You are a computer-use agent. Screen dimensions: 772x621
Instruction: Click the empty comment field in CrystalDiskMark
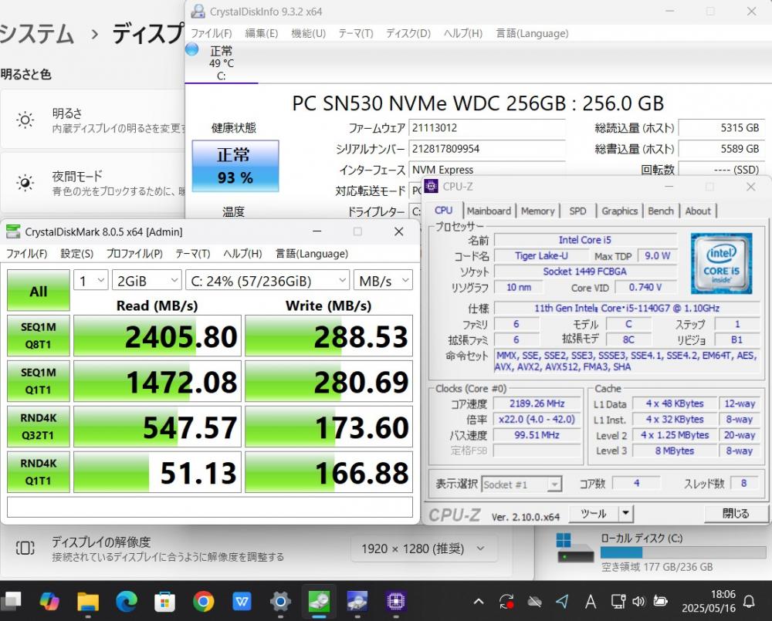tap(210, 507)
